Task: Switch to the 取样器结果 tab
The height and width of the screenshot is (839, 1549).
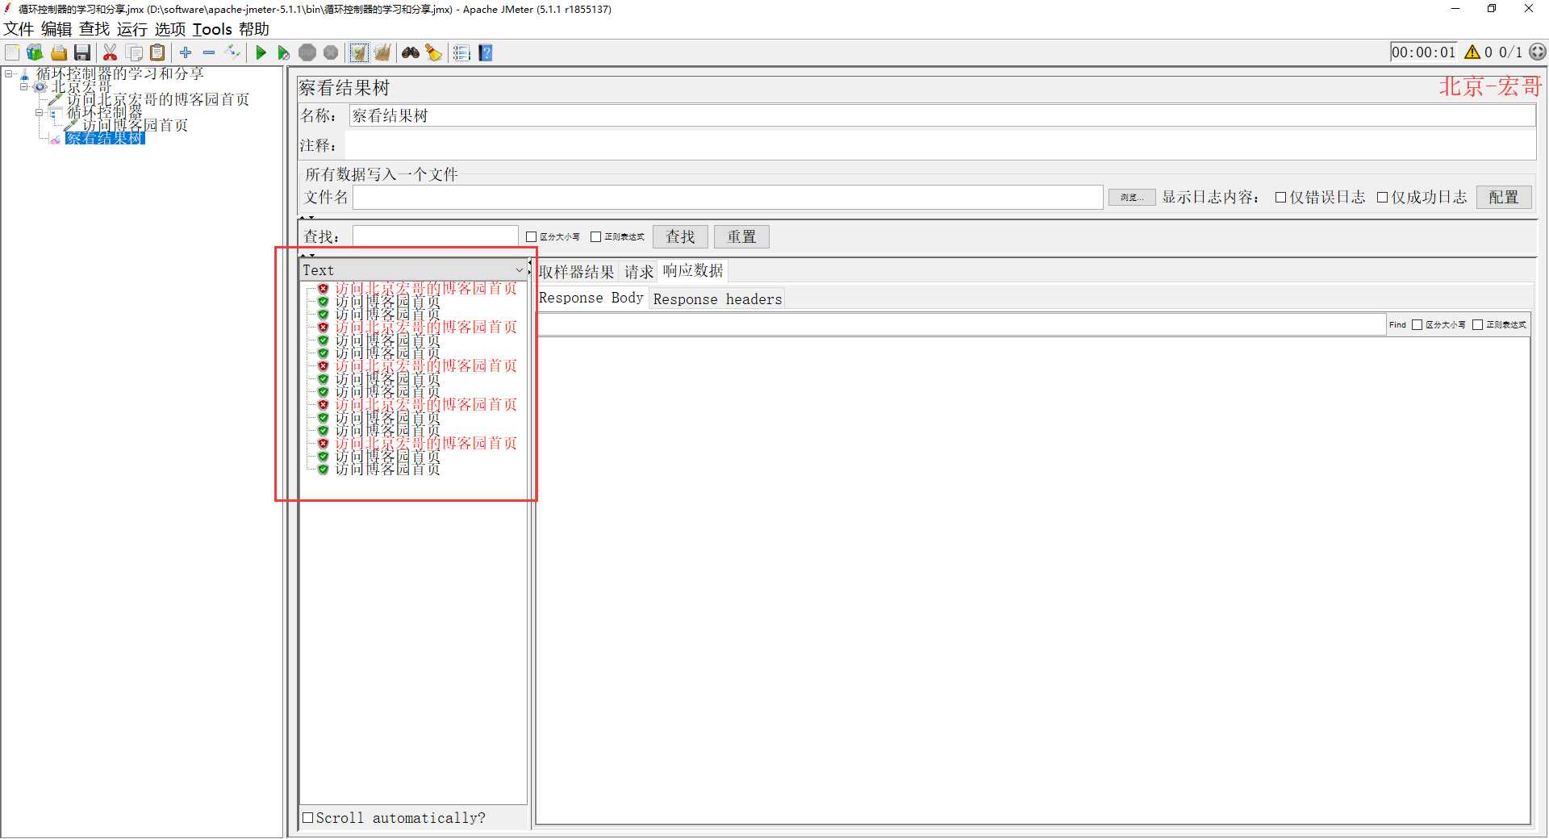Action: click(576, 272)
